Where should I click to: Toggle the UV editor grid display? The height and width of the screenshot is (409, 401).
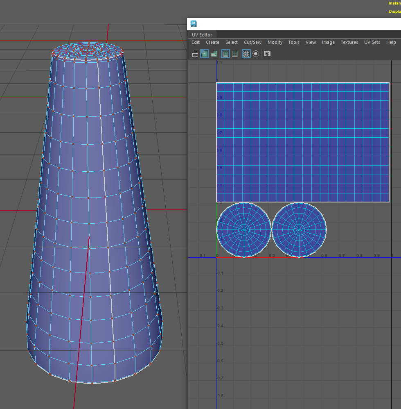[246, 54]
